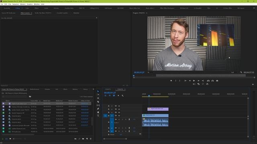Click Mark Out in Program monitor
Image resolution: width=257 pixels, height=144 pixels.
point(179,81)
